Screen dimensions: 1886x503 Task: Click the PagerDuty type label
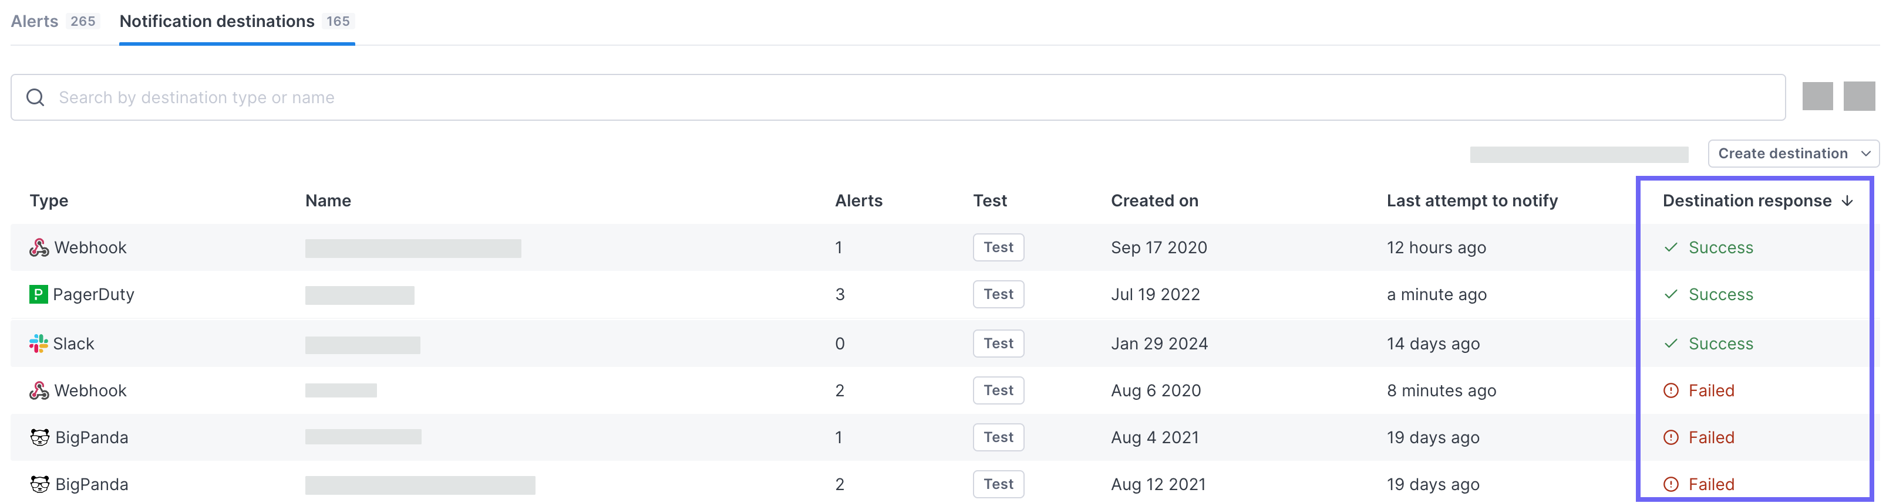(x=94, y=294)
